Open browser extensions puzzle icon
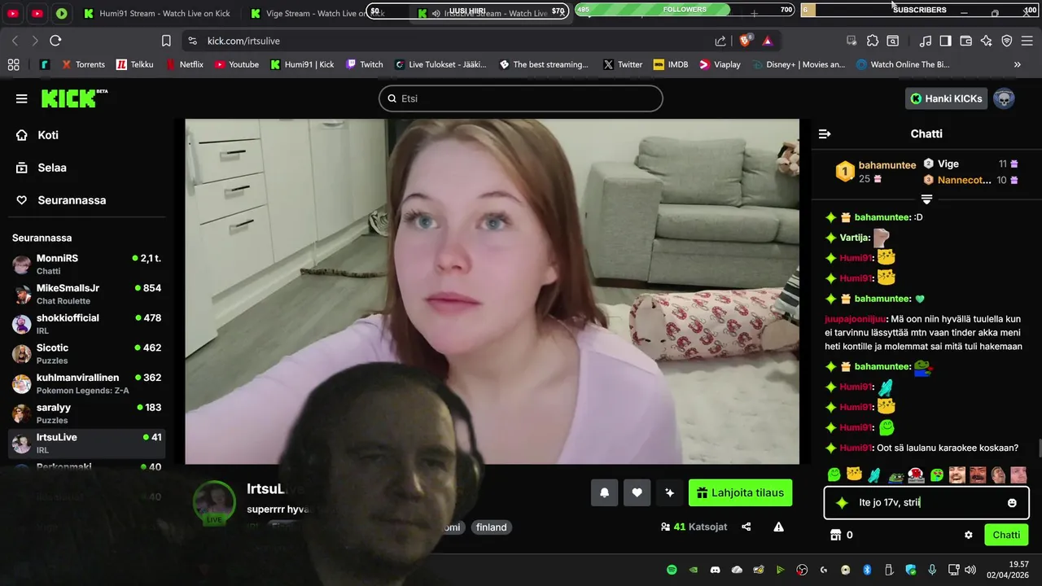The height and width of the screenshot is (586, 1042). 872,41
